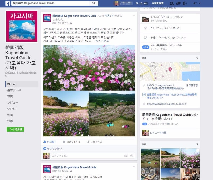The height and width of the screenshot is (180, 213).
Task: Click the search magnifier icon in top bar
Action: pos(94,3)
